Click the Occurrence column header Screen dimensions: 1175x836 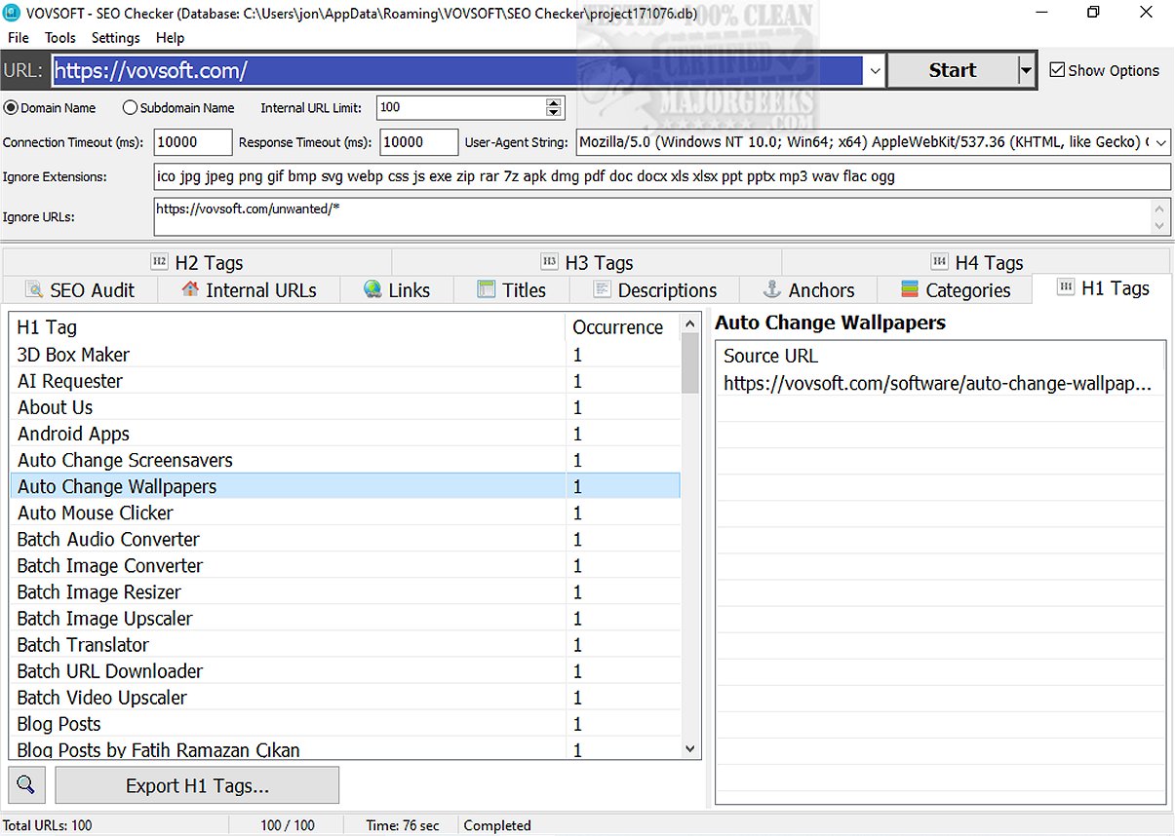click(623, 327)
